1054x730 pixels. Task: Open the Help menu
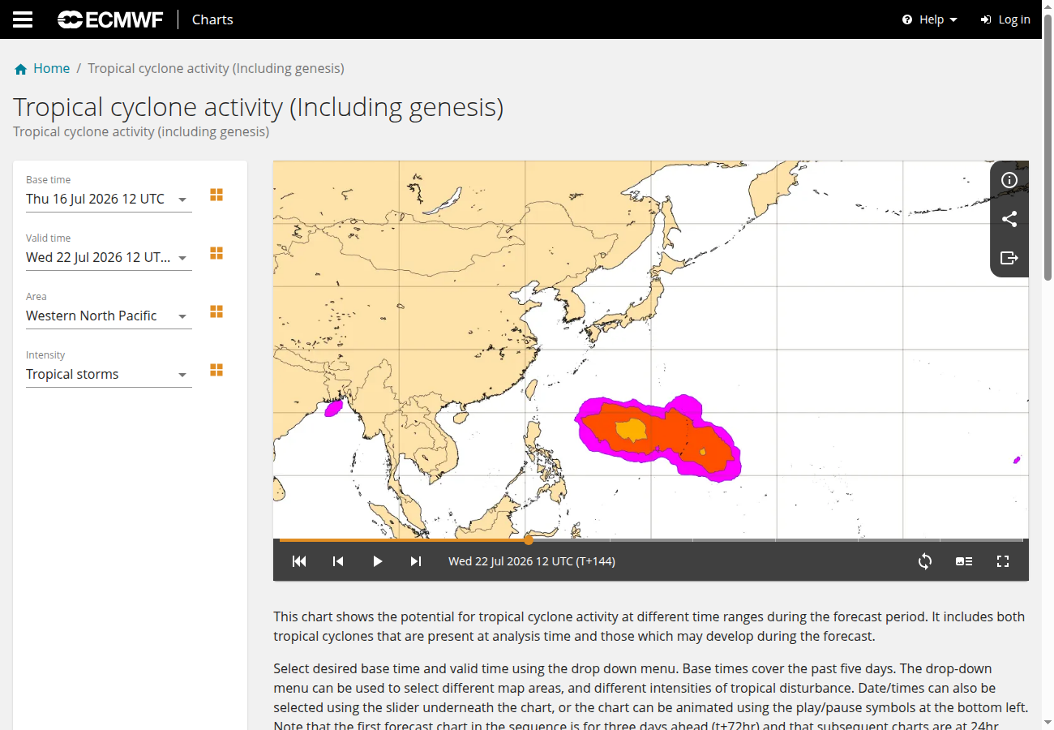(x=930, y=19)
